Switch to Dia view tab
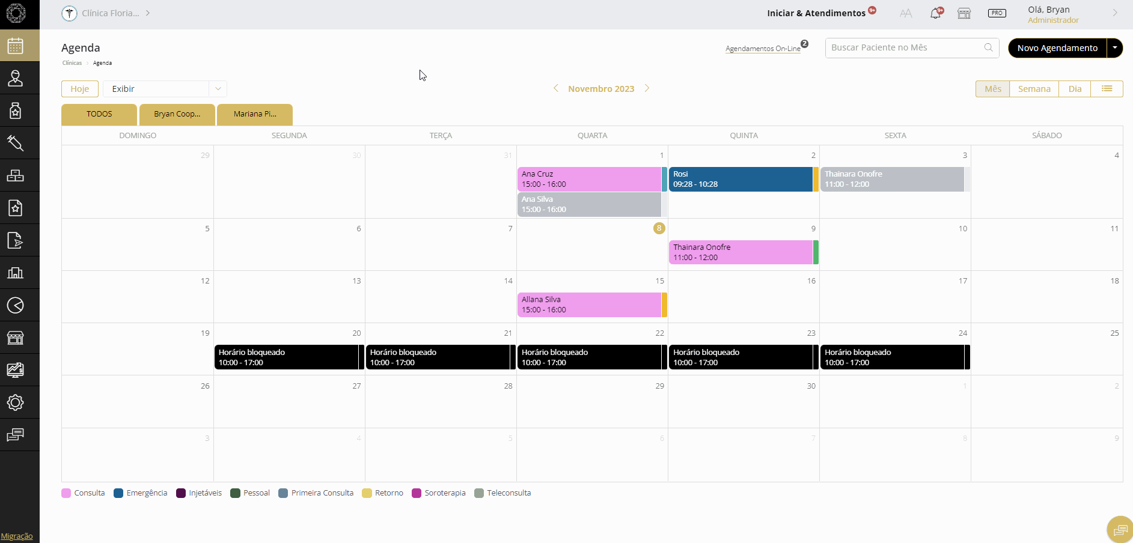 1075,89
